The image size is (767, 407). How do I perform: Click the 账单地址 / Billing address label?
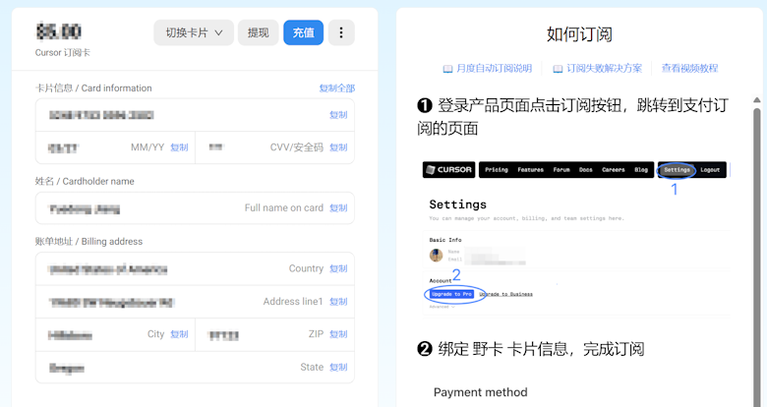89,241
